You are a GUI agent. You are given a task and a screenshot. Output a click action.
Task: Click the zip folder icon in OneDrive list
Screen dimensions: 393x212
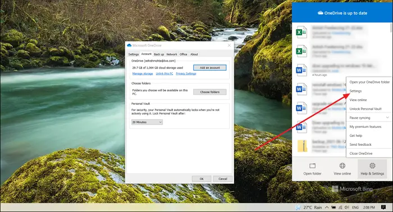click(x=302, y=146)
